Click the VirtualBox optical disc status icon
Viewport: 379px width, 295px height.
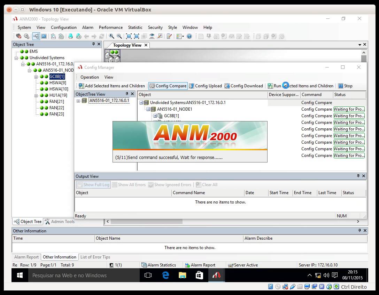(278, 287)
